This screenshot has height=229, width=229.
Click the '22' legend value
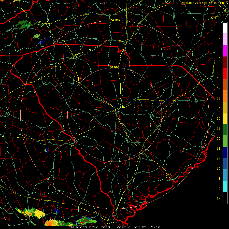tap(219, 139)
